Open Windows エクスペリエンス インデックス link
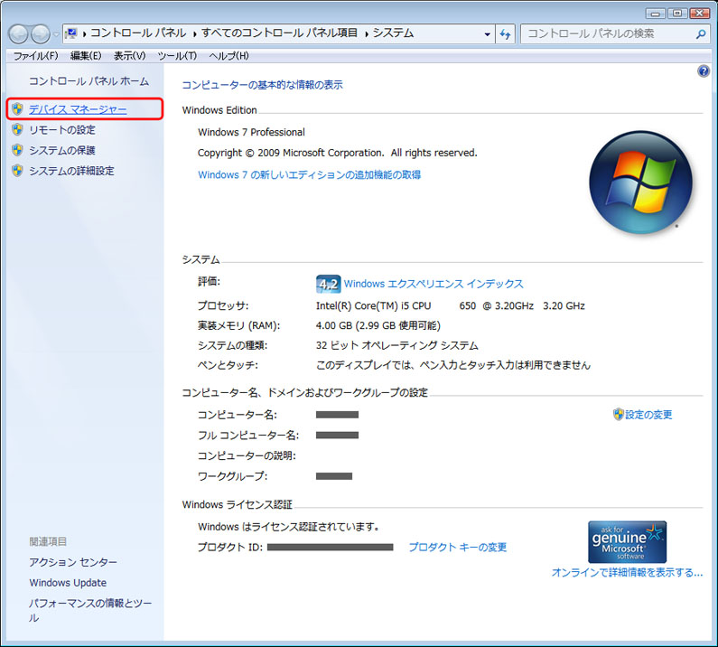718x647 pixels. pyautogui.click(x=434, y=284)
